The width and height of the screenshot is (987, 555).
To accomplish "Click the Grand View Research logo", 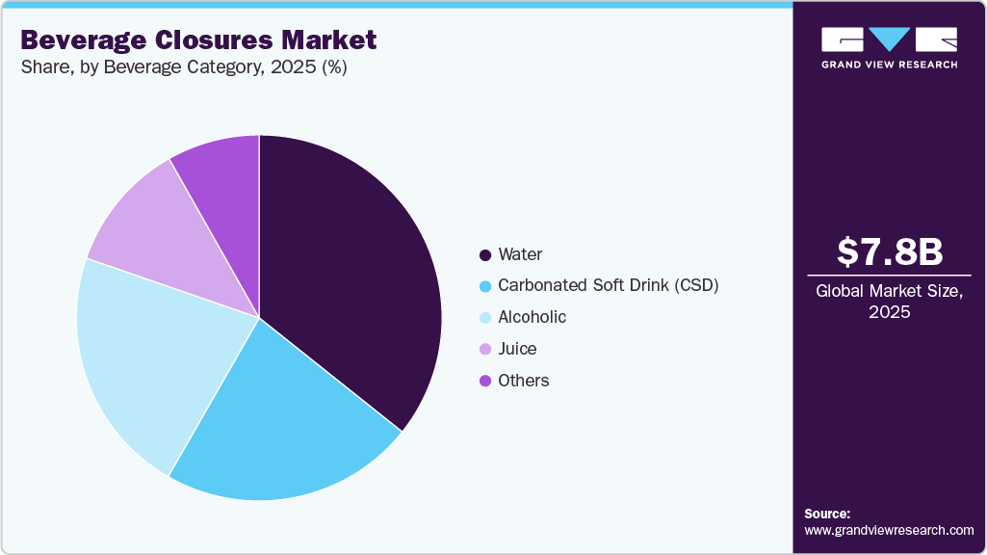I will tap(890, 48).
